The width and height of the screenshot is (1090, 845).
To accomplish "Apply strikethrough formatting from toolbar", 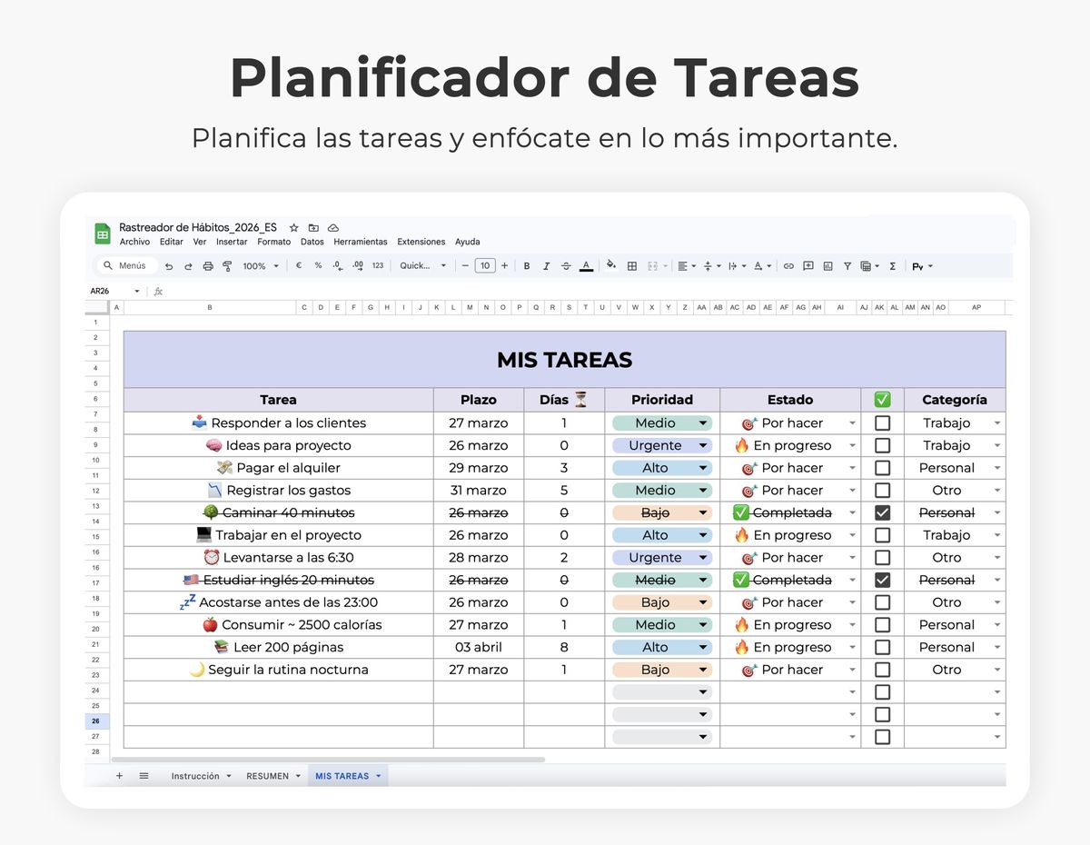I will click(x=566, y=266).
